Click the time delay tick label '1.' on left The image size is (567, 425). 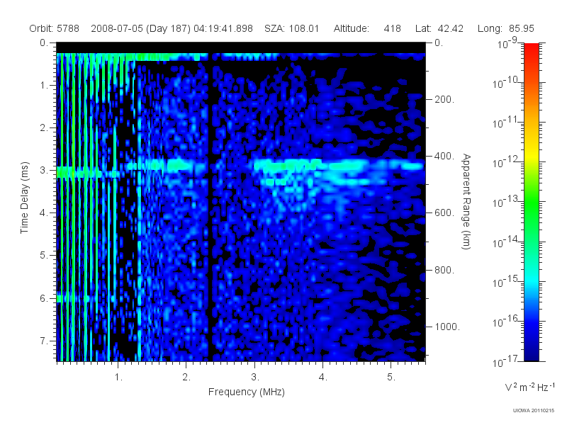tap(44, 86)
